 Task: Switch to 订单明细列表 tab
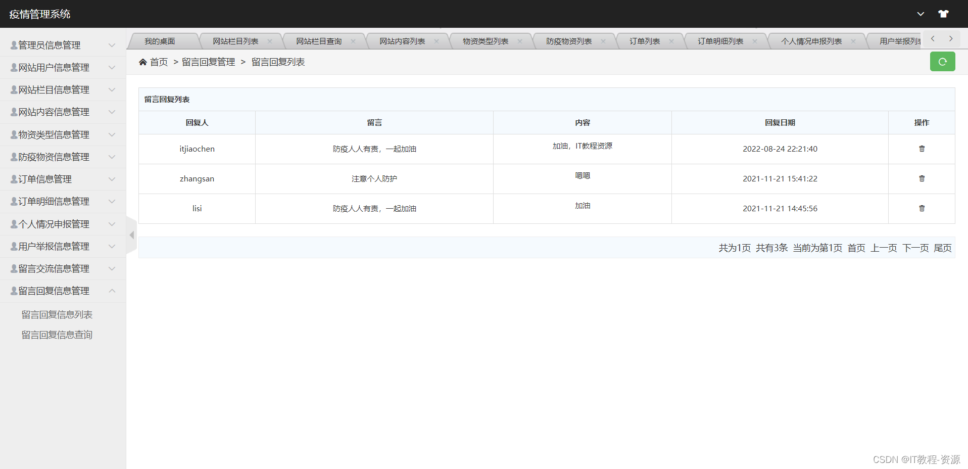point(720,41)
